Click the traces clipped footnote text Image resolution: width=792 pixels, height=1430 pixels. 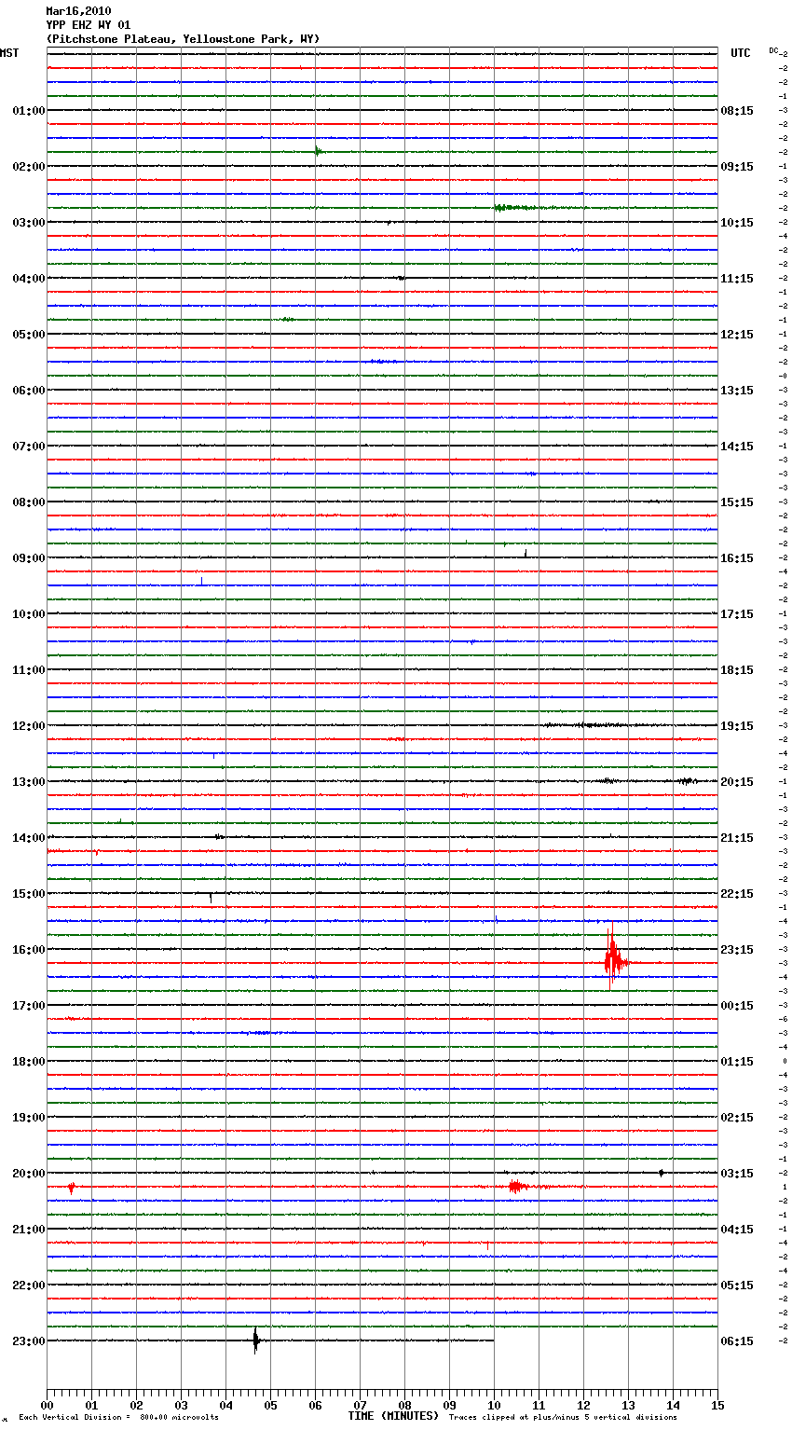(x=563, y=1418)
